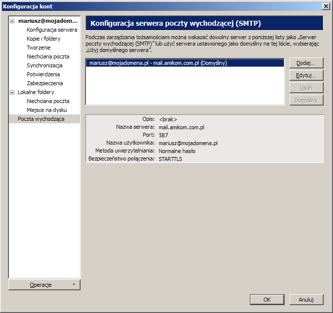Screen dimensions: 333x313
Task: Collapse the Lokalne foldery tree node
Action: (12, 92)
